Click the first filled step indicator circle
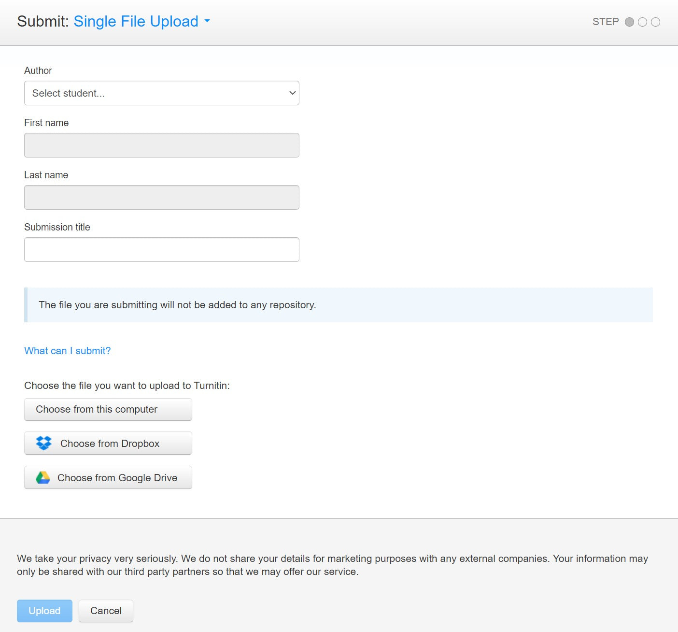This screenshot has height=632, width=678. tap(629, 22)
